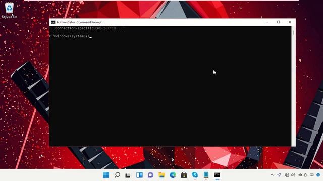The height and width of the screenshot is (181, 323).
Task: Select the Command Prompt taskbar icon
Action: 217,175
